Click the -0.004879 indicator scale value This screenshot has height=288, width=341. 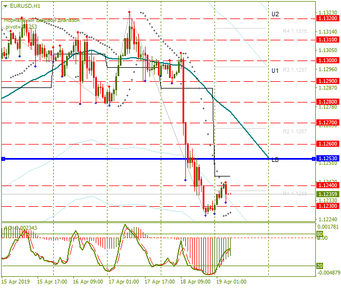328,272
